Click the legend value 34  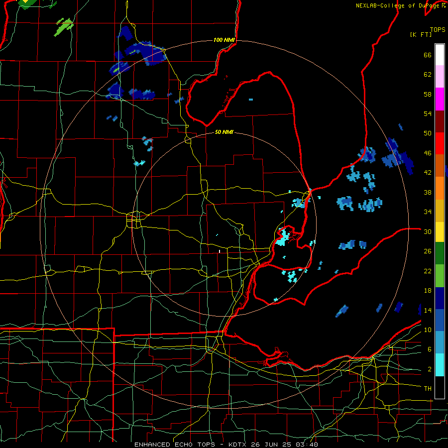click(x=428, y=212)
